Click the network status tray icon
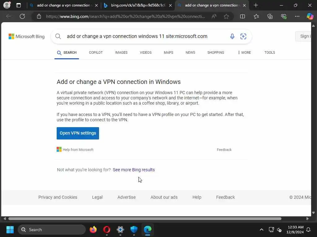317x237 pixels. 271,230
